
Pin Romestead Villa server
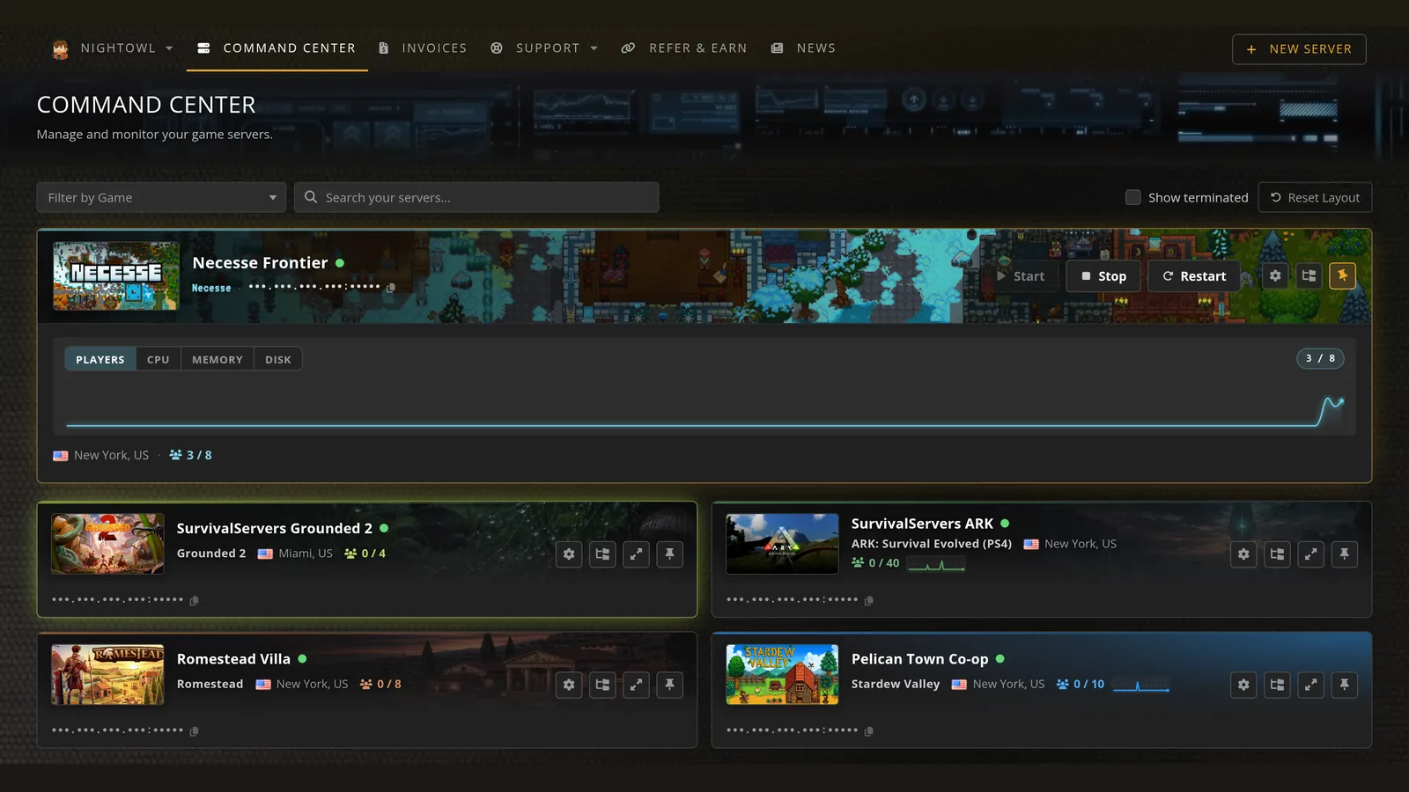pyautogui.click(x=669, y=685)
